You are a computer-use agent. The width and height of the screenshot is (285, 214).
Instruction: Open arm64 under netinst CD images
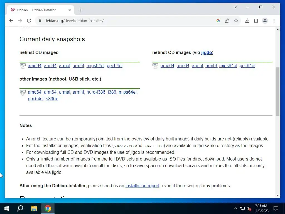point(50,66)
